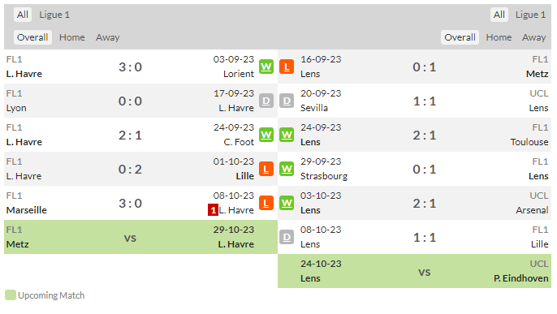Screen dimensions: 557x314
Task: Click the grey D badge for Lyon match
Action: 266,101
